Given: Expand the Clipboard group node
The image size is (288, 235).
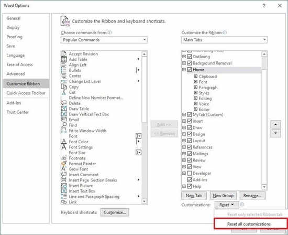Looking at the screenshot, I should click(196, 76).
